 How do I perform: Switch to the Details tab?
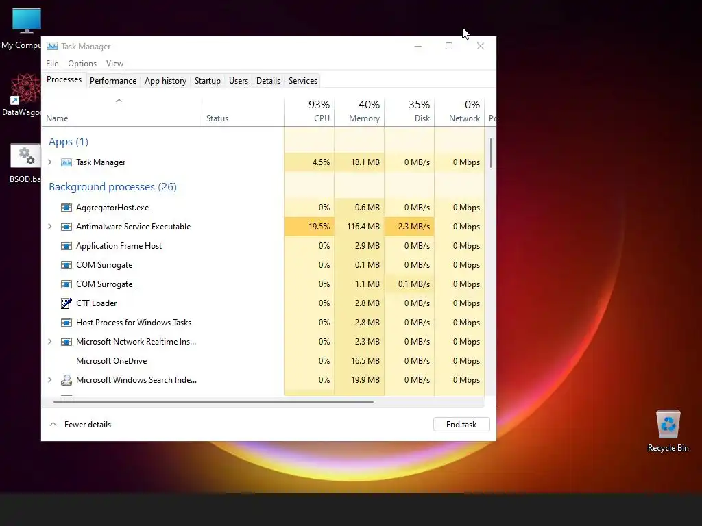(x=268, y=81)
